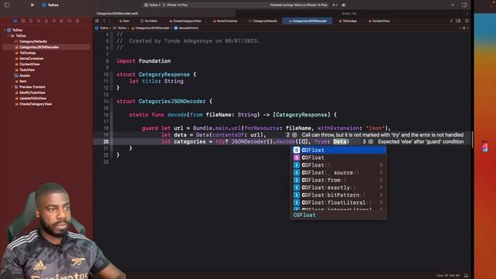
Task: Open ItemsContainer file in navigator
Action: 31,59
